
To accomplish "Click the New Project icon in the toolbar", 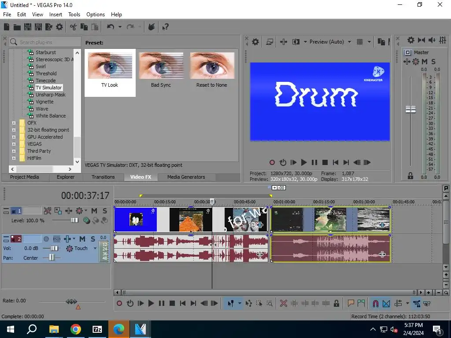I will [7, 27].
